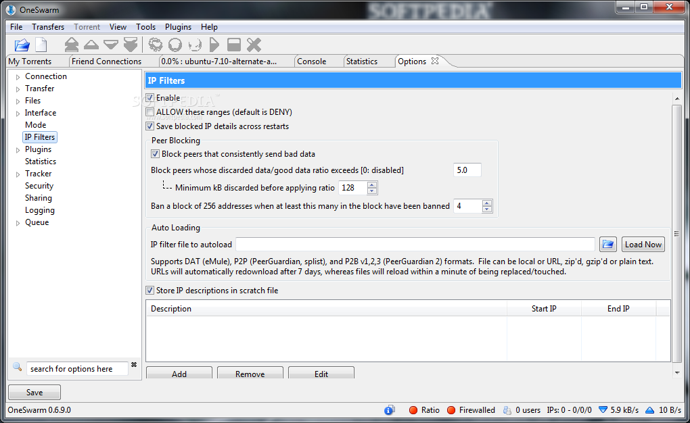Increase banned block count with up arrow
This screenshot has height=423, width=690.
[486, 203]
